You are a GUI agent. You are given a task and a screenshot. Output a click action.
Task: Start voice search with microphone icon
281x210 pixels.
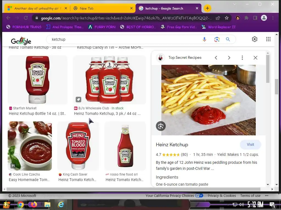click(204, 39)
